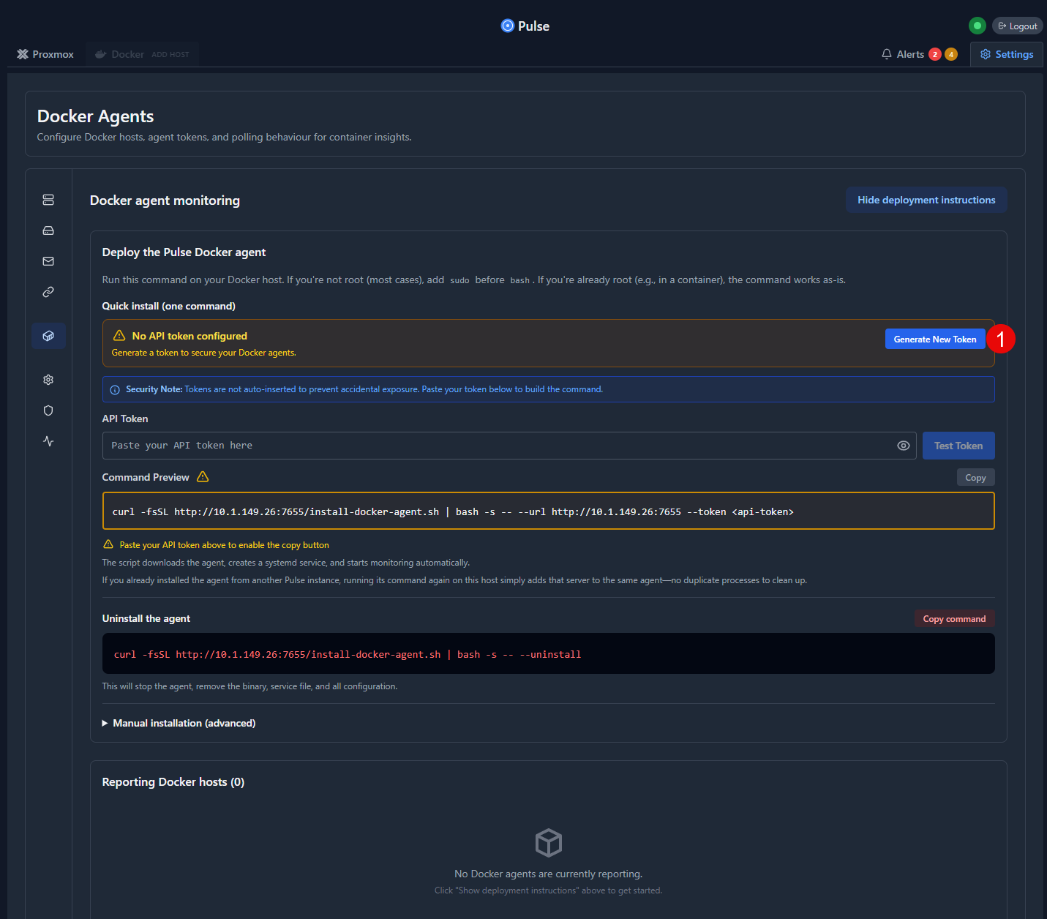Click Copy command for uninstall

(x=954, y=619)
